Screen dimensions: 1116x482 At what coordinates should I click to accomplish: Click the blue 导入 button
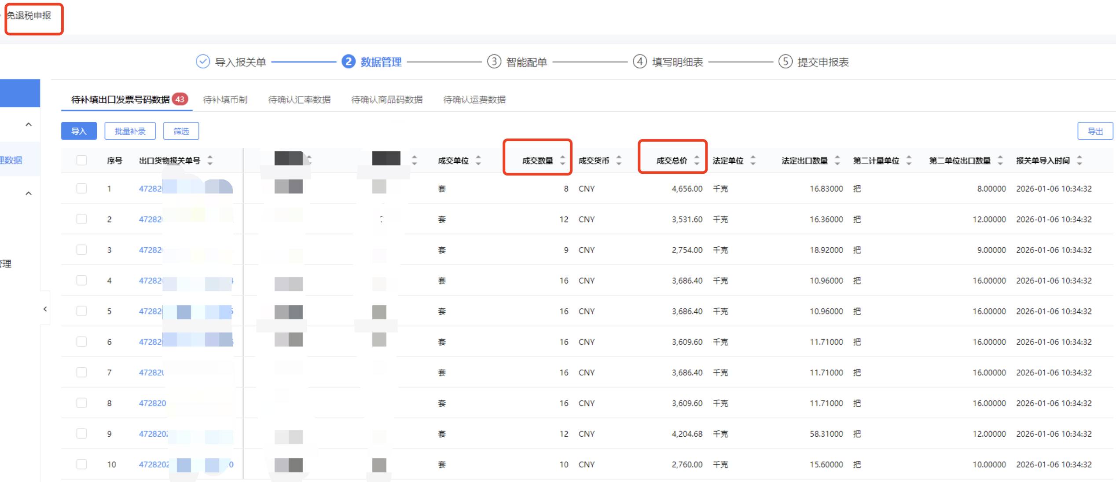pos(79,131)
